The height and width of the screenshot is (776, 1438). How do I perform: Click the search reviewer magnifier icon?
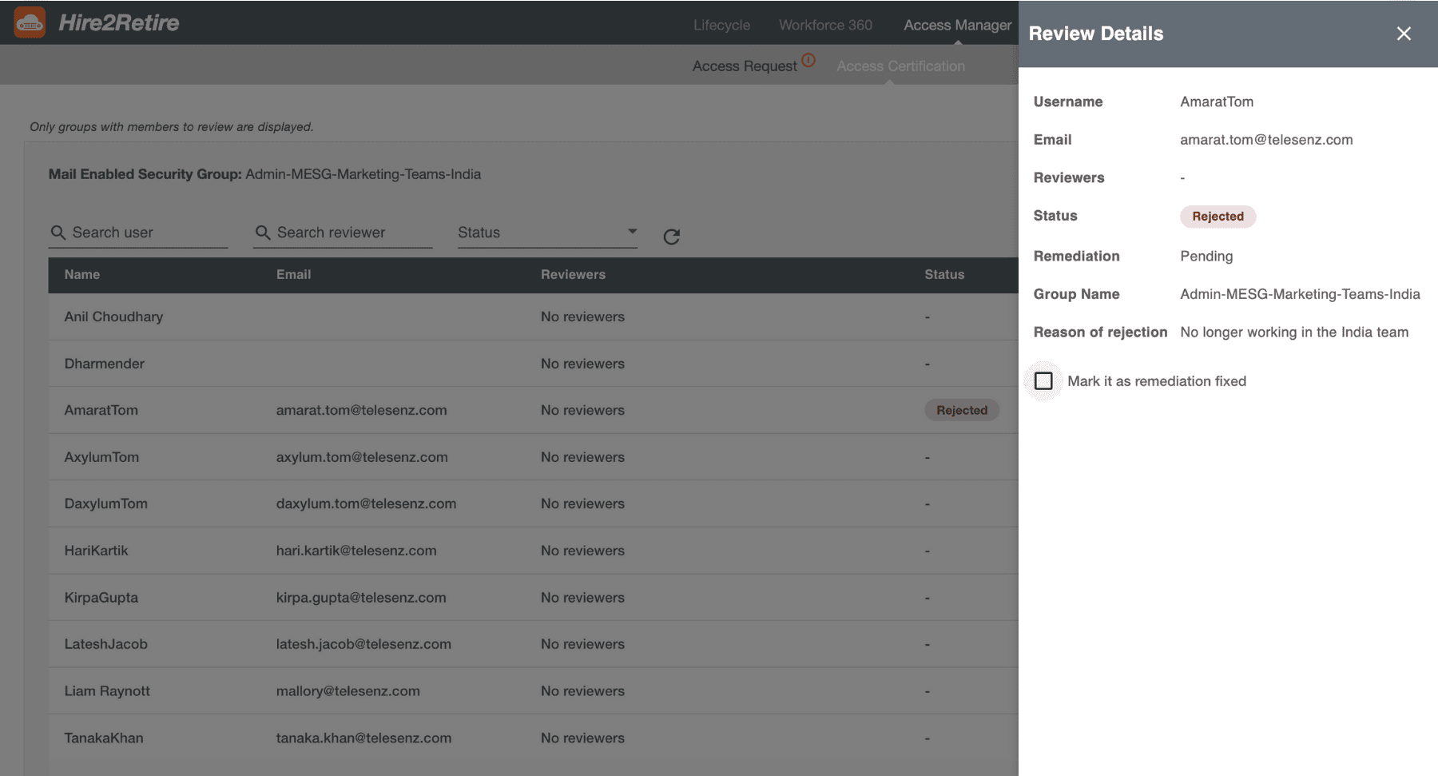point(262,233)
